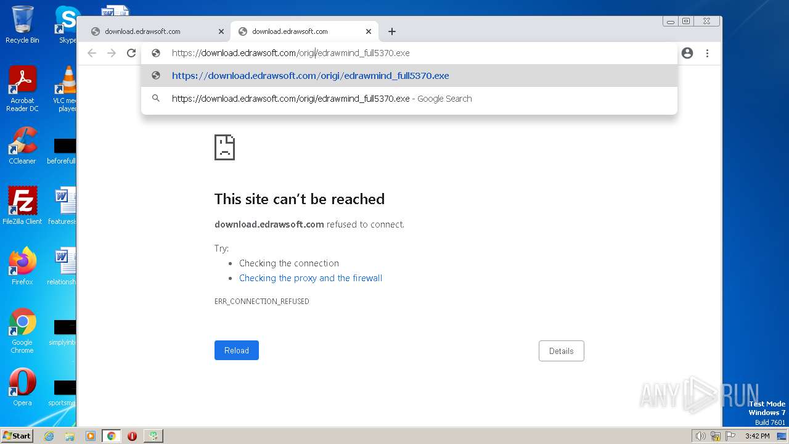Launch Acrobat Reader DC shortcut
789x444 pixels.
tap(22, 89)
